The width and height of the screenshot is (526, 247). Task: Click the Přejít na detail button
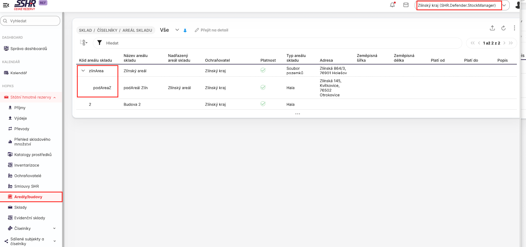click(212, 30)
